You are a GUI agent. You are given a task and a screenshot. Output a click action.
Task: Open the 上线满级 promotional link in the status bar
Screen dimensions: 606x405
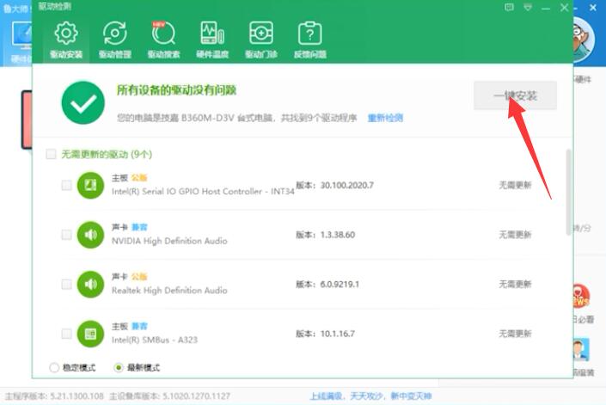370,396
